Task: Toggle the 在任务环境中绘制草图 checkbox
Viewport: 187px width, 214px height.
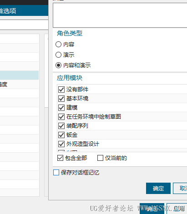Action: 61,117
